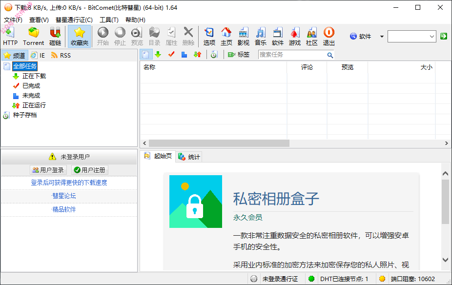Click the magnifier search task icon
Screen dimensions: 452x285
coord(330,55)
